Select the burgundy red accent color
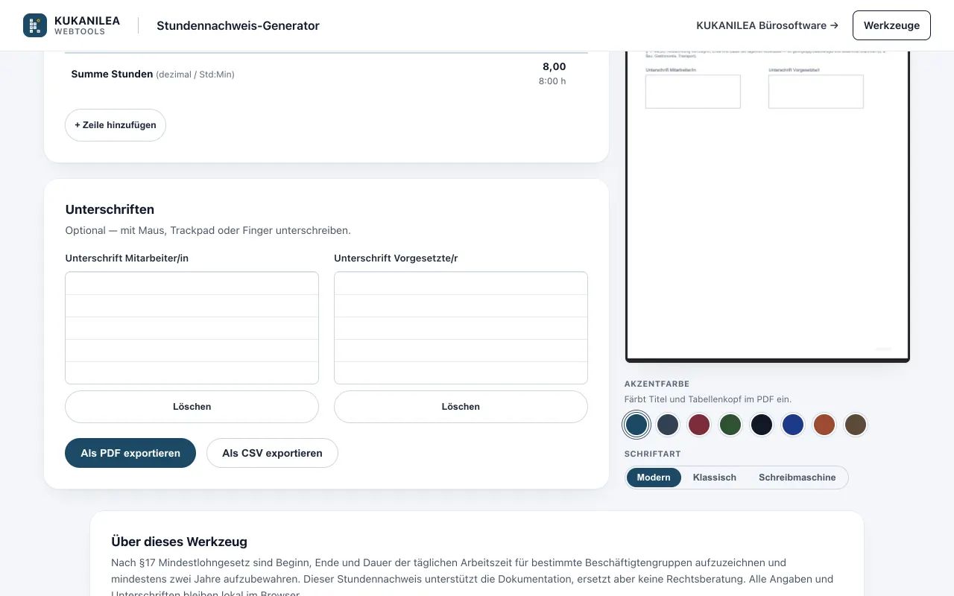The width and height of the screenshot is (954, 596). (699, 425)
